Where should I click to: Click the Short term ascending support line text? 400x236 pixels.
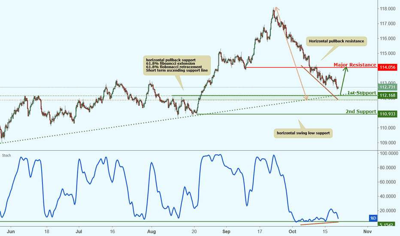coord(177,70)
